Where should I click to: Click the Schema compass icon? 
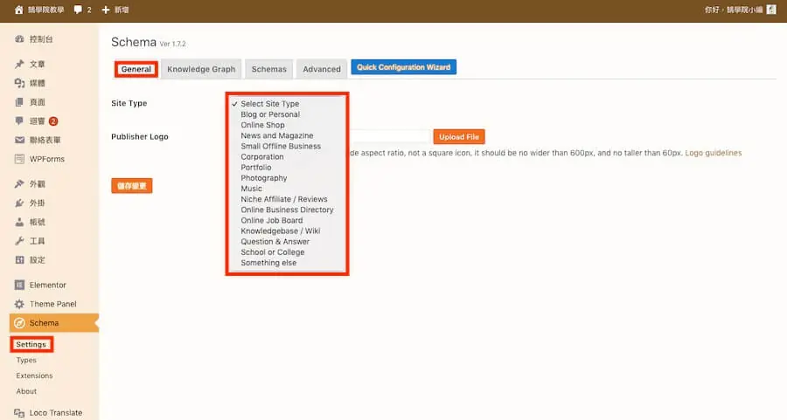coord(19,323)
